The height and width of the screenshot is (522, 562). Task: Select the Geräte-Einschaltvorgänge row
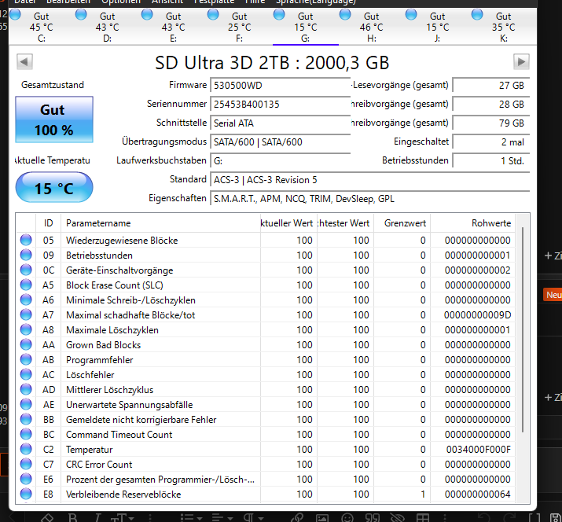tap(265, 270)
